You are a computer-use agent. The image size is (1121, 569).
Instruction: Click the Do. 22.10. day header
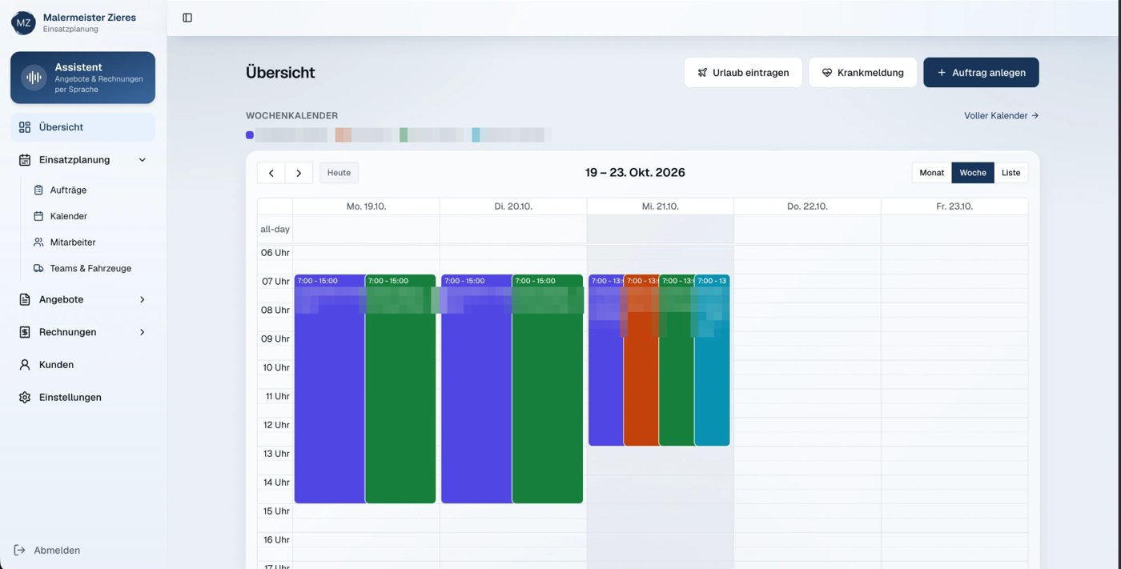click(x=807, y=206)
